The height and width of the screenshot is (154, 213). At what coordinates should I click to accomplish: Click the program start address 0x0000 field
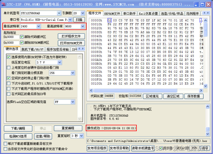(11, 37)
